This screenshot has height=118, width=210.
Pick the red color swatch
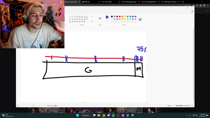tap(120, 16)
